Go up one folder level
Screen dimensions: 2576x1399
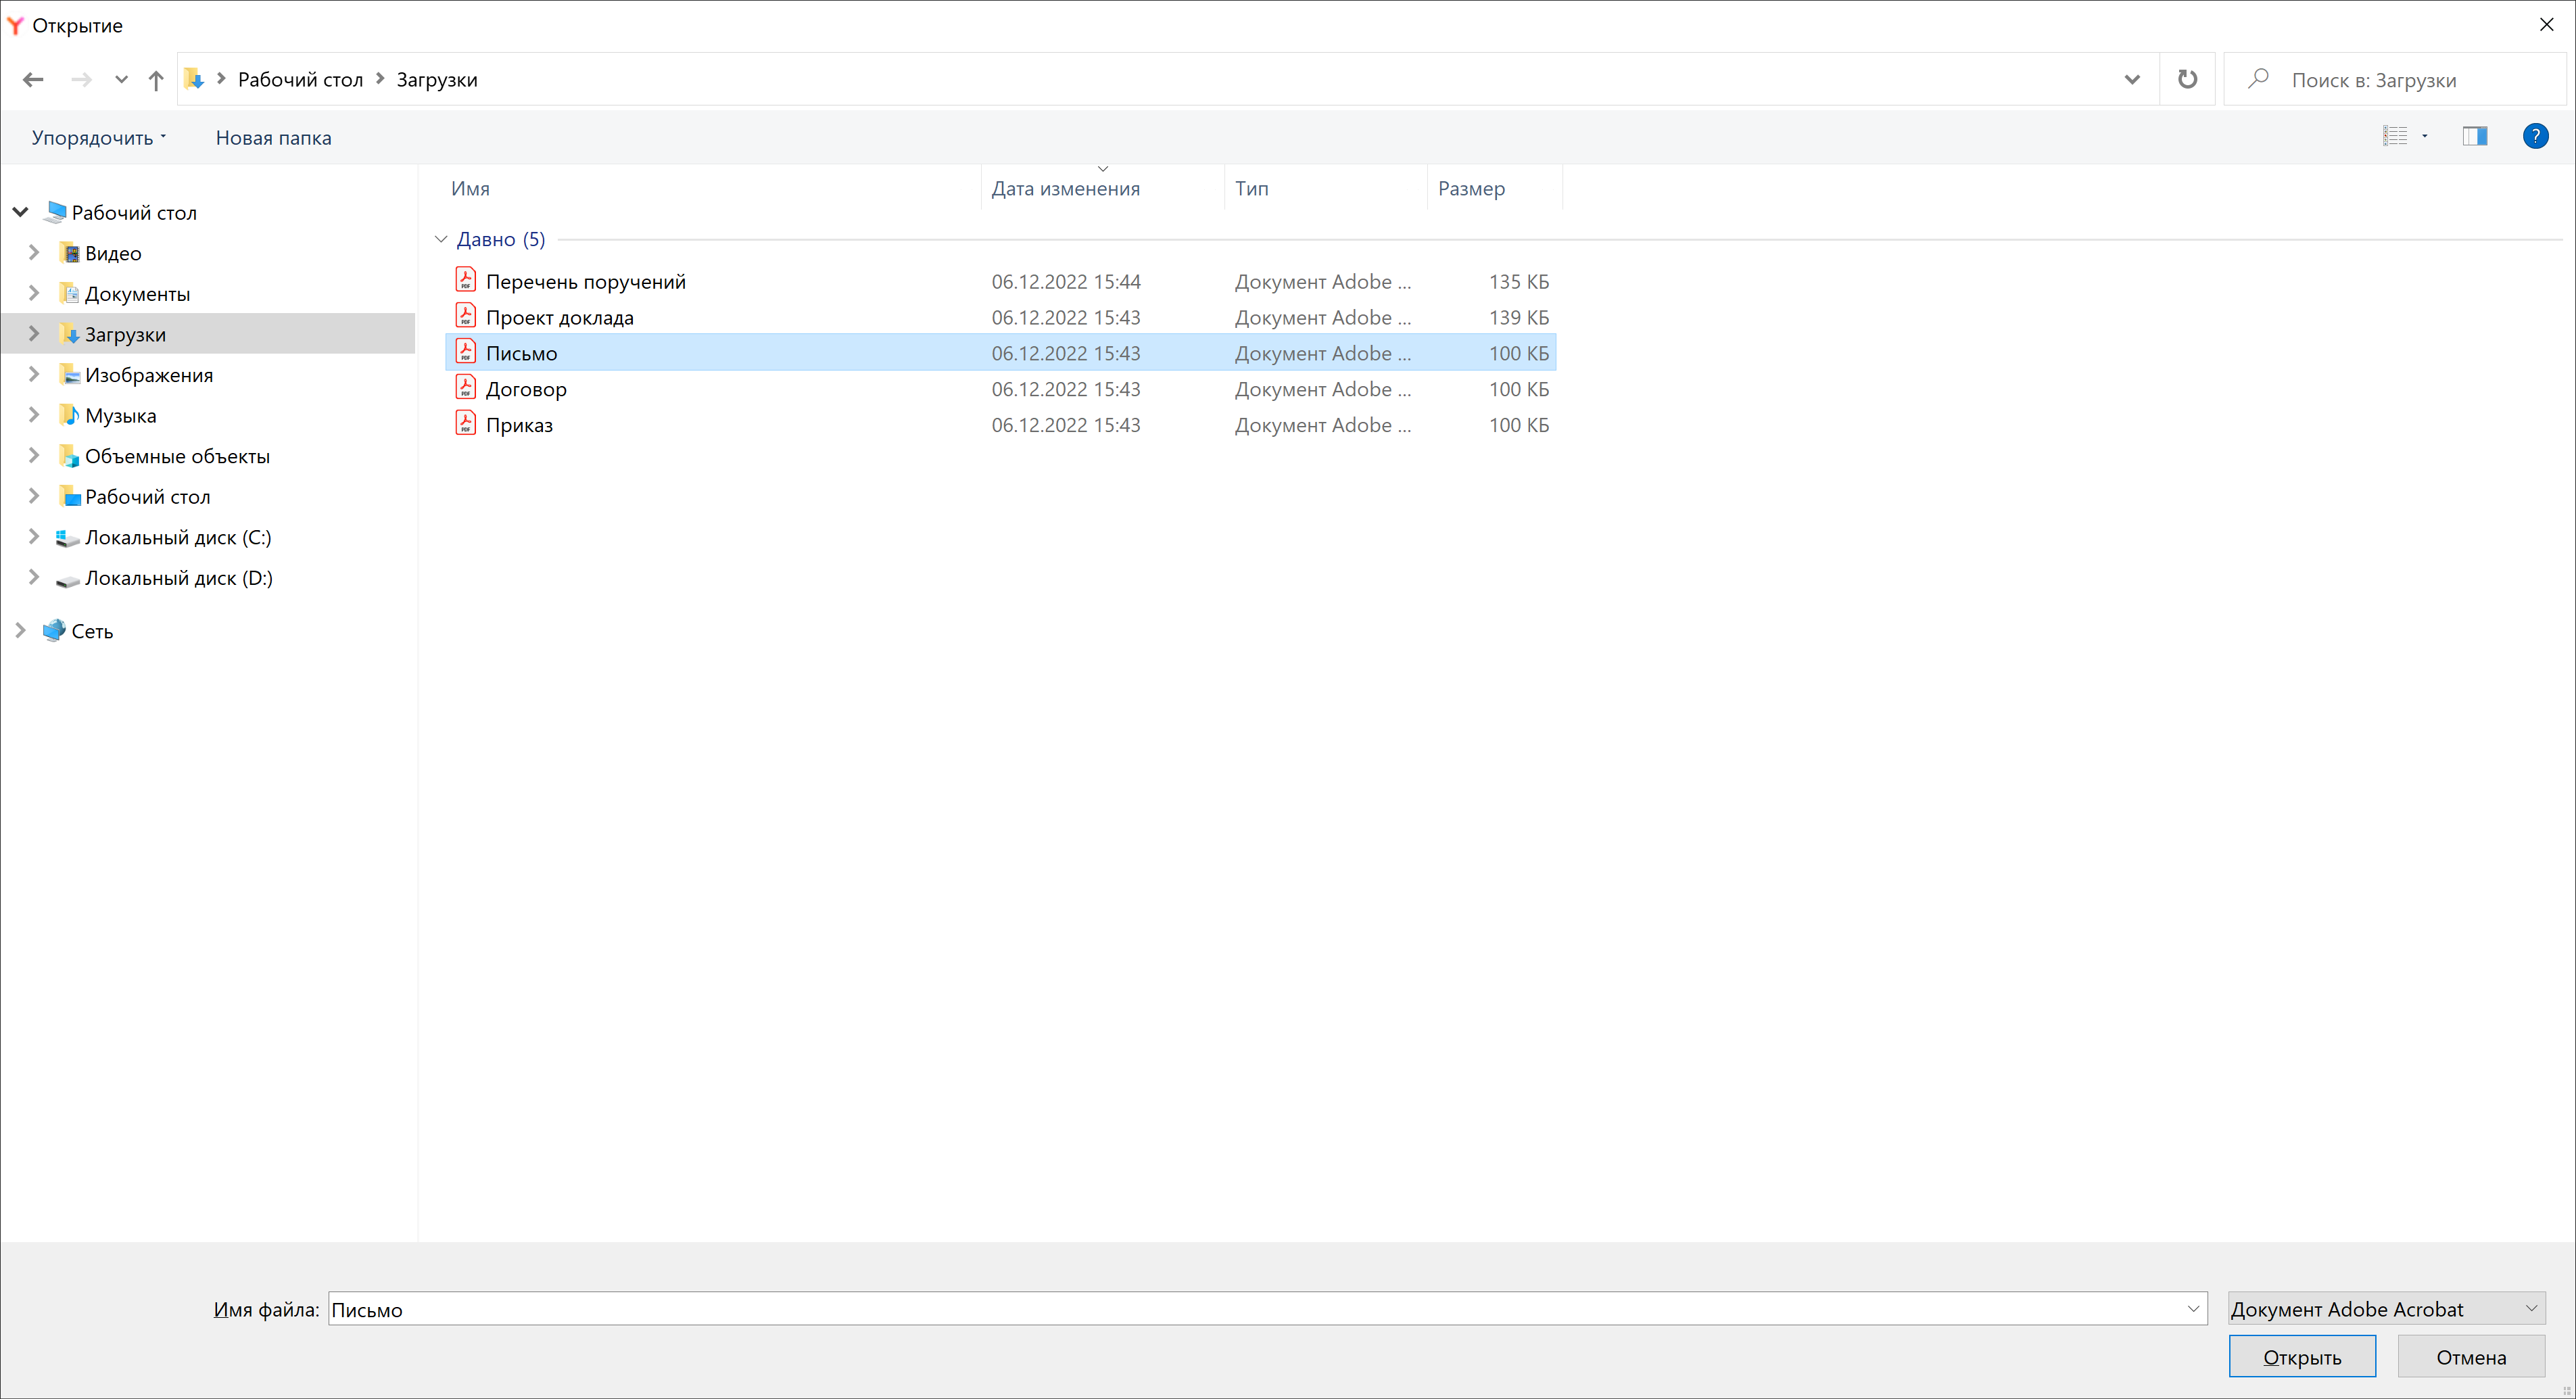156,80
